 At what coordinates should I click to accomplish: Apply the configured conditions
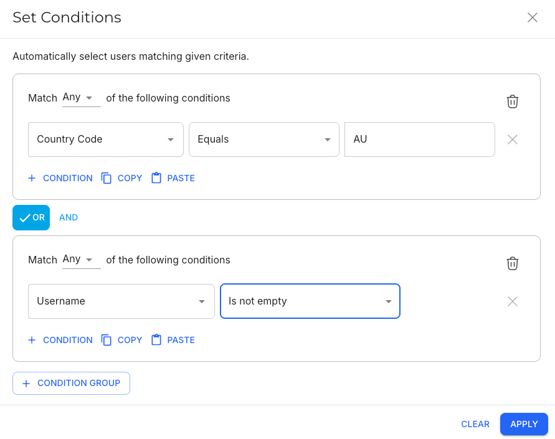(523, 424)
